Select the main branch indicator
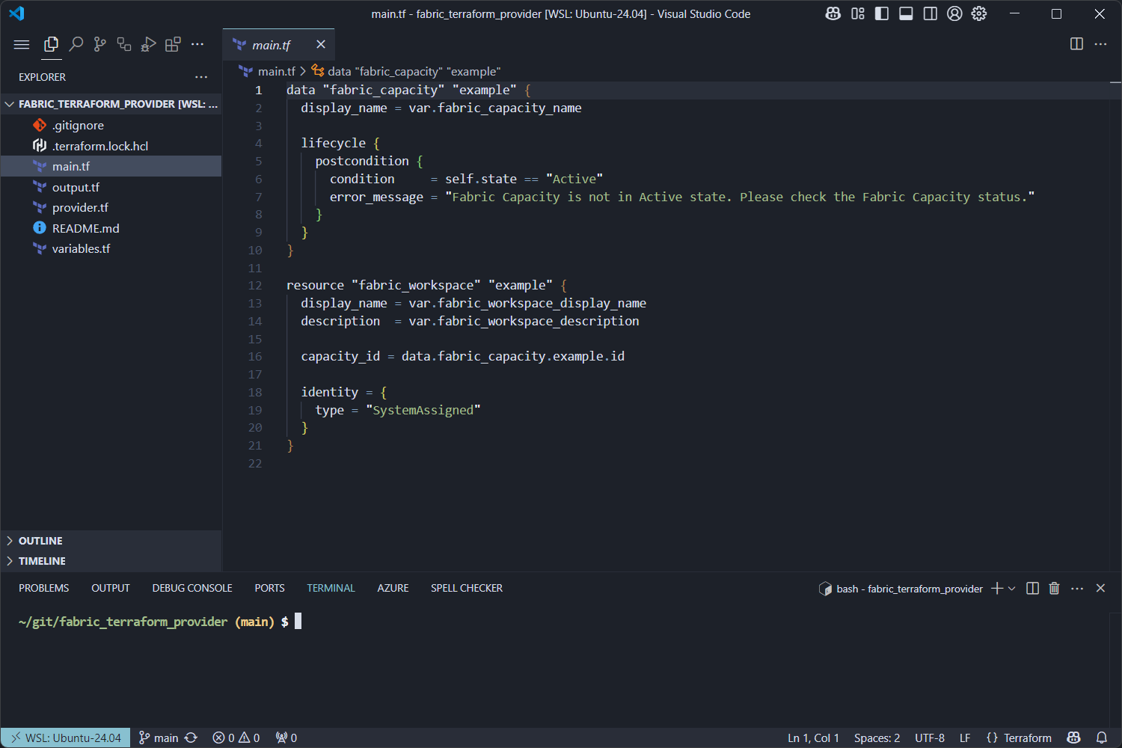Screen dimensions: 1122x748 click(161, 738)
